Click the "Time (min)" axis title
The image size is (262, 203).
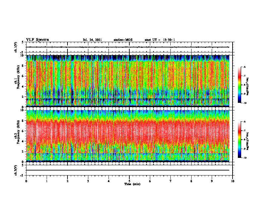(132, 184)
